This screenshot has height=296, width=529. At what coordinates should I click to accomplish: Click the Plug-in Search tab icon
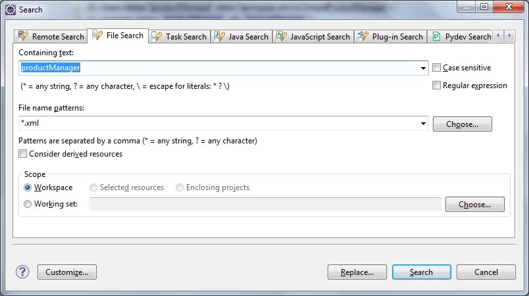[x=363, y=37]
